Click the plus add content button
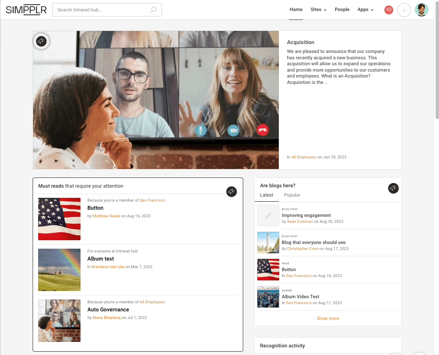Viewport: 439px width, 355px height. click(404, 10)
